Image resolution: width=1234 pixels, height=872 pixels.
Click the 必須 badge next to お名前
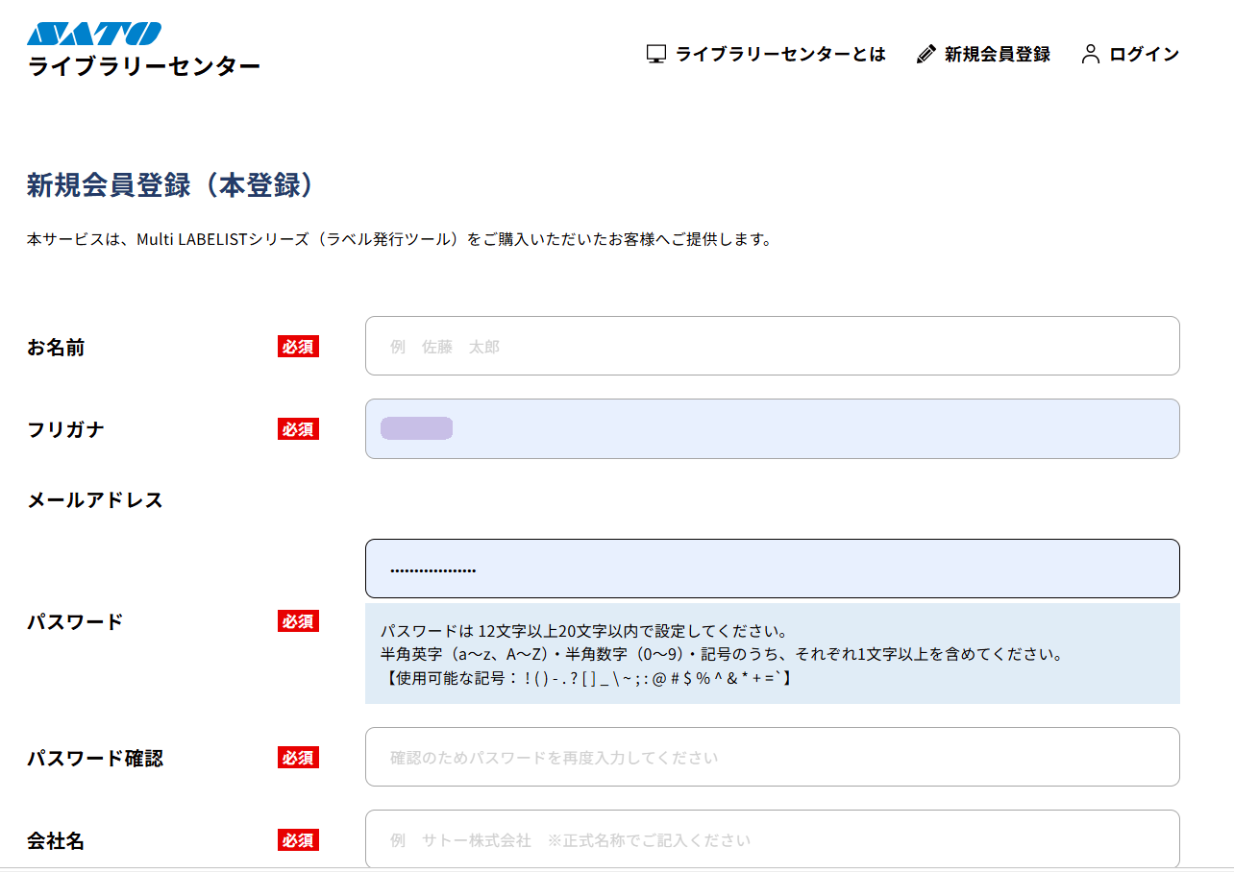[298, 347]
